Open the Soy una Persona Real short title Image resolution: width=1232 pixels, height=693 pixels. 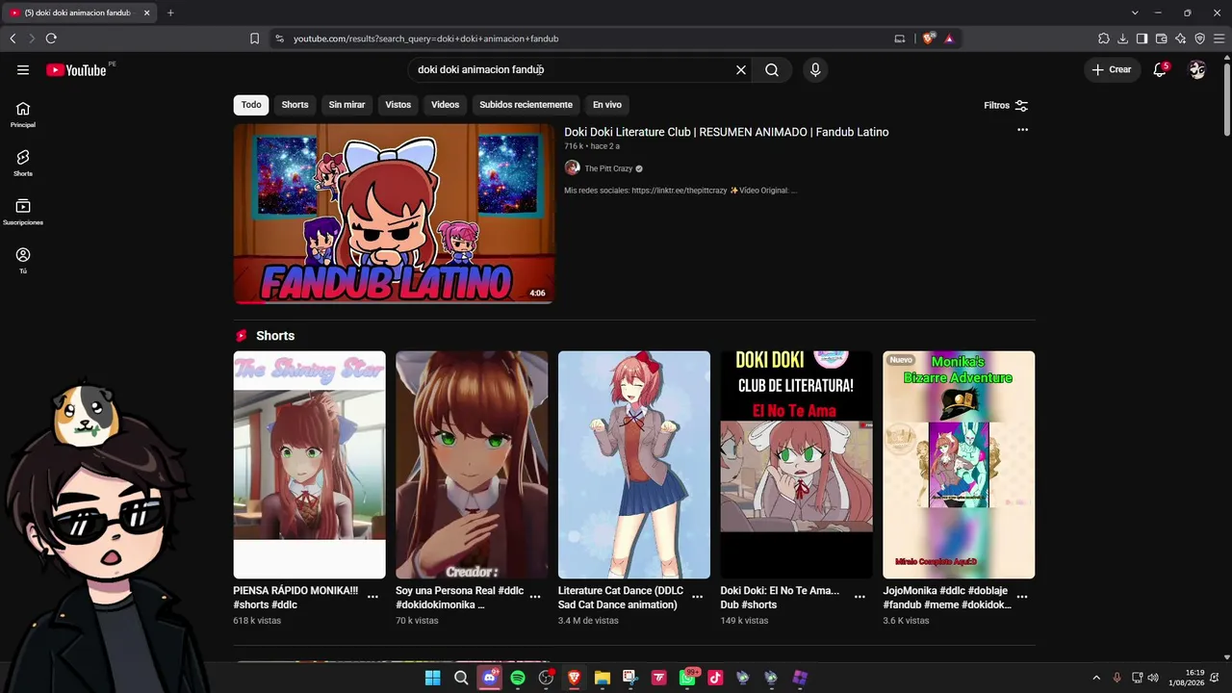pos(459,598)
